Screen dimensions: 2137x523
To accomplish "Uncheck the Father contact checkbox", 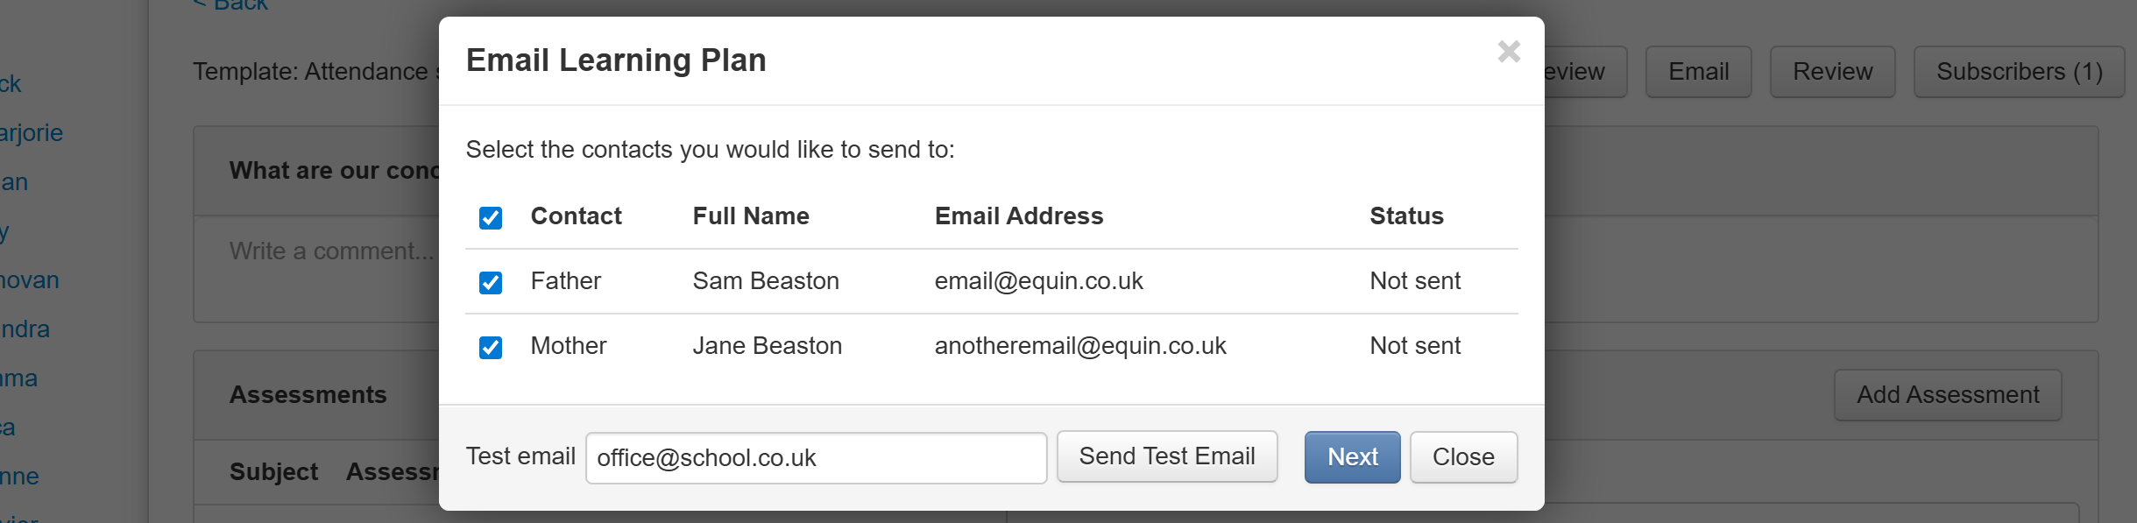I will pyautogui.click(x=491, y=282).
